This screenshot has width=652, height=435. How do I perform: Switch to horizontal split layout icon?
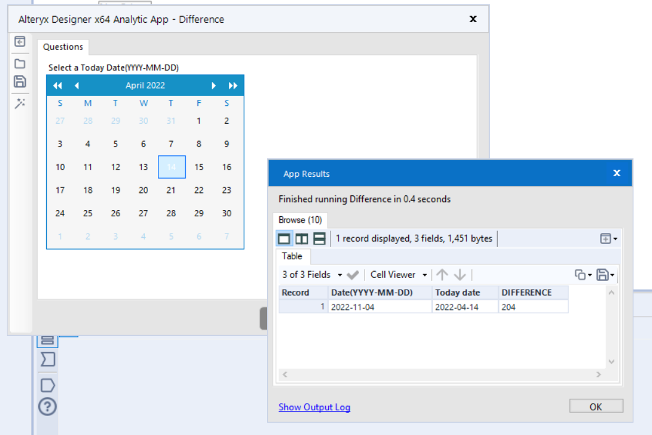point(319,238)
